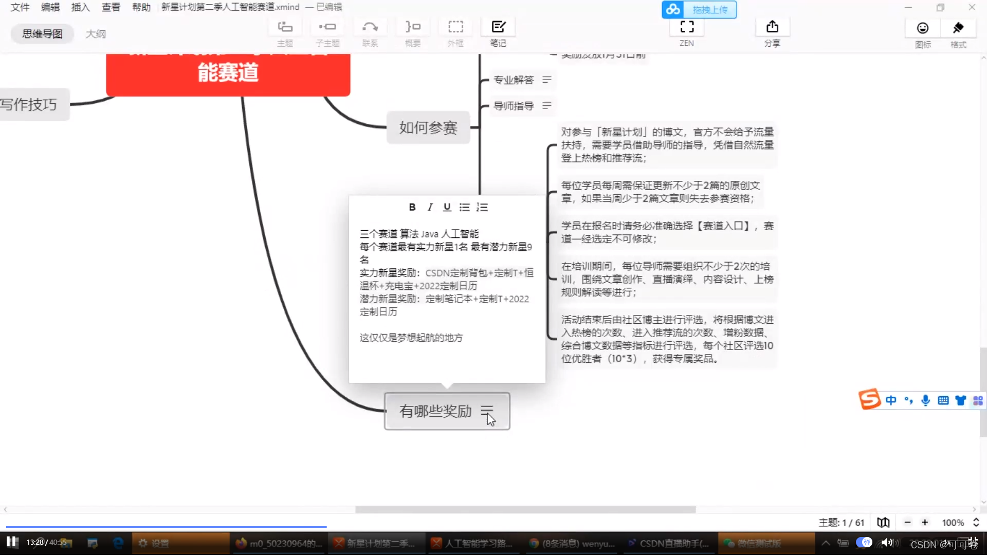Open note icon on 专业解答 topic
The image size is (987, 555).
point(547,80)
